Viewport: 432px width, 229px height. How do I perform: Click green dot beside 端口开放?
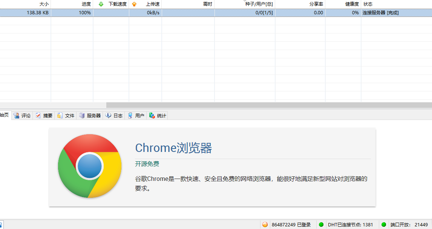(383, 224)
